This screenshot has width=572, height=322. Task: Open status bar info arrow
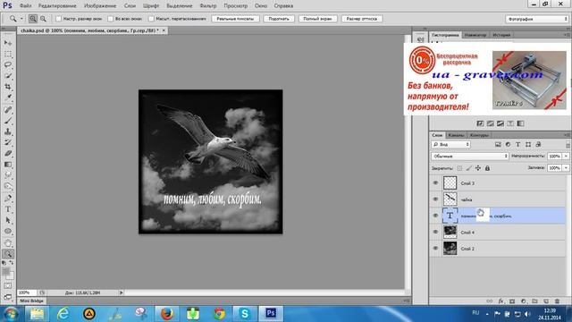click(x=122, y=292)
